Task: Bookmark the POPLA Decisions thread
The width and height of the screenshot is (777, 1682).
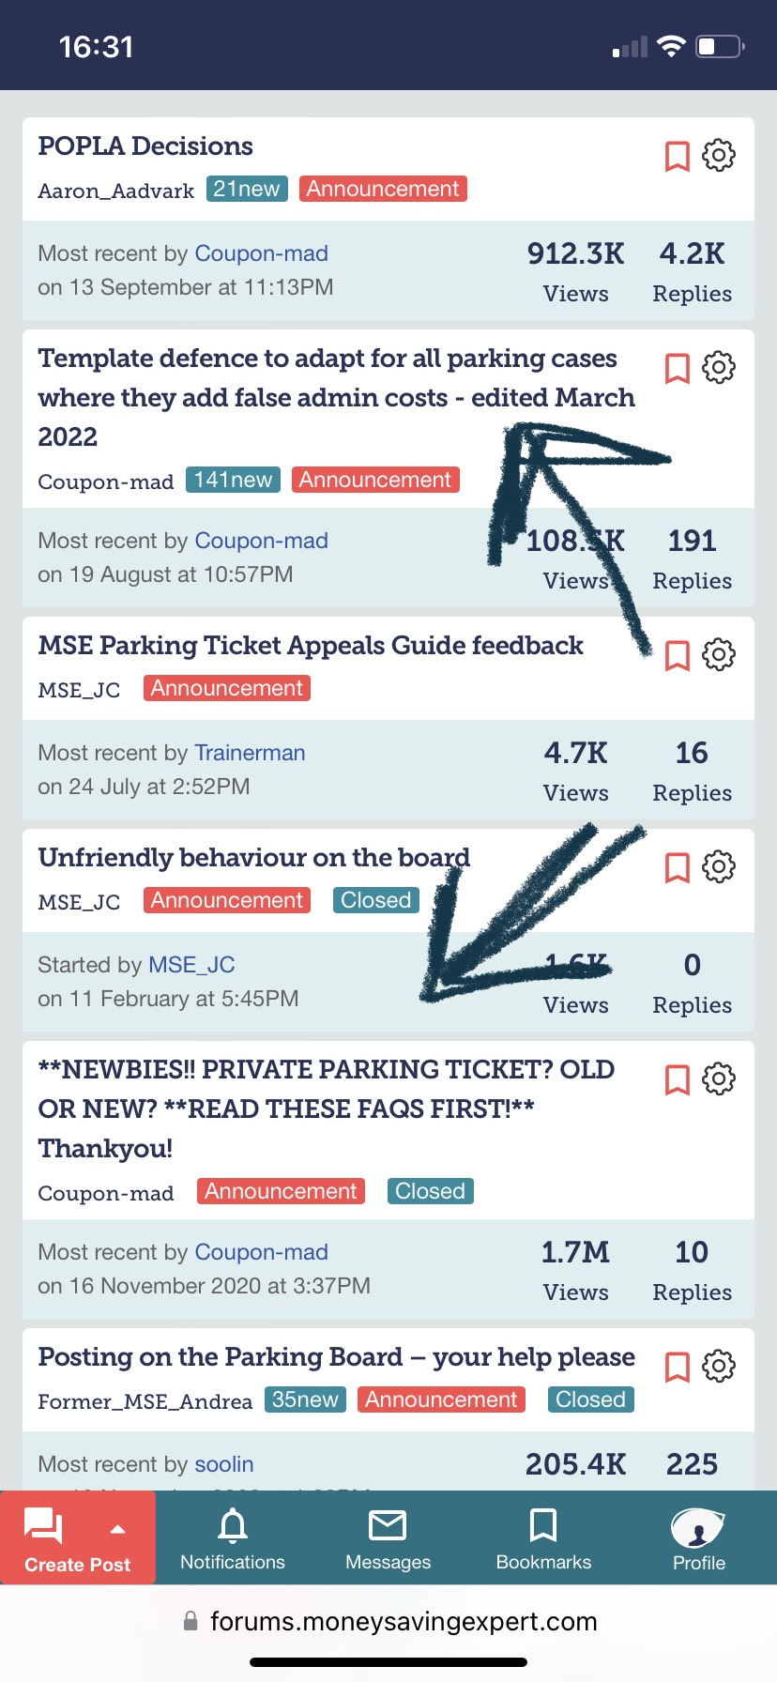Action: [677, 156]
